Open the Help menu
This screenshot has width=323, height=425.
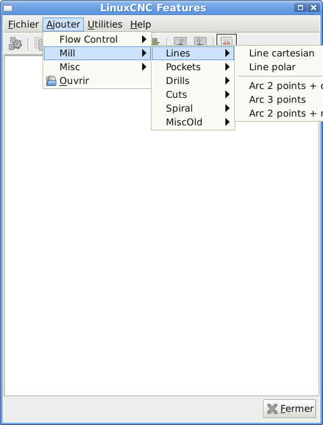140,24
